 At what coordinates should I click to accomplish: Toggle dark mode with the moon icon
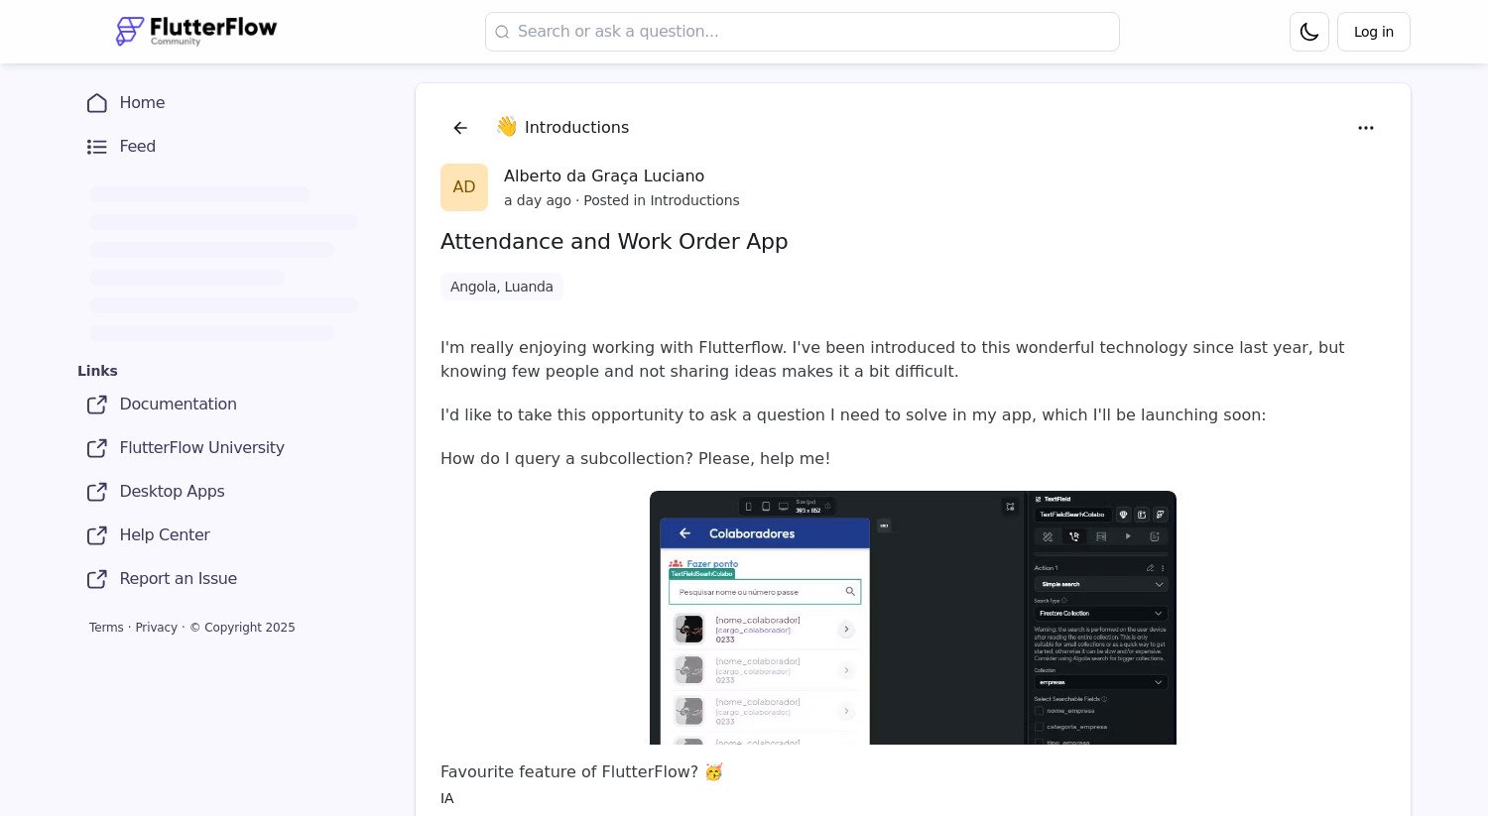tap(1308, 32)
